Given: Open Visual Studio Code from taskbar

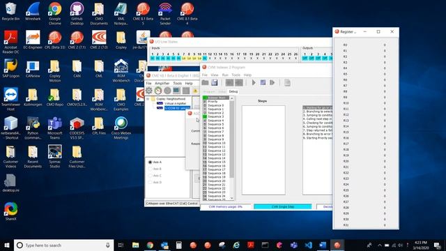Looking at the screenshot, I should pos(308,245).
